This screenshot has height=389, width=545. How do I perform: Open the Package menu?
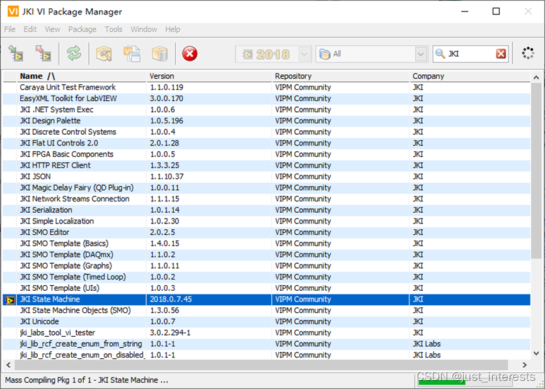coord(83,30)
